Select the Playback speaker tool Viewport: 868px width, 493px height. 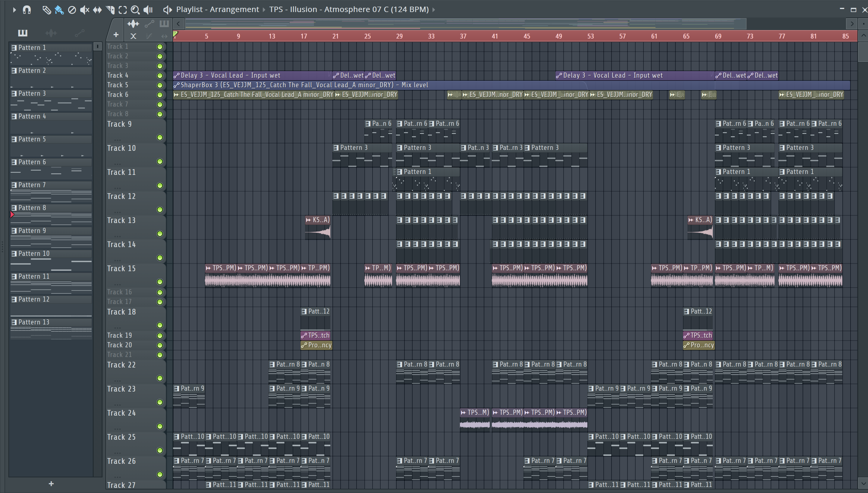[148, 10]
